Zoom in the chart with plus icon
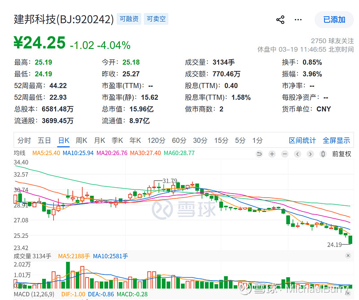 coord(272,154)
